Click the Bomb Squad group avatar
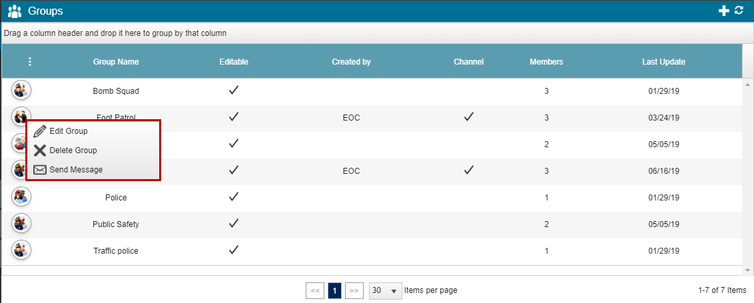Viewport: 754px width, 303px height. coord(21,90)
